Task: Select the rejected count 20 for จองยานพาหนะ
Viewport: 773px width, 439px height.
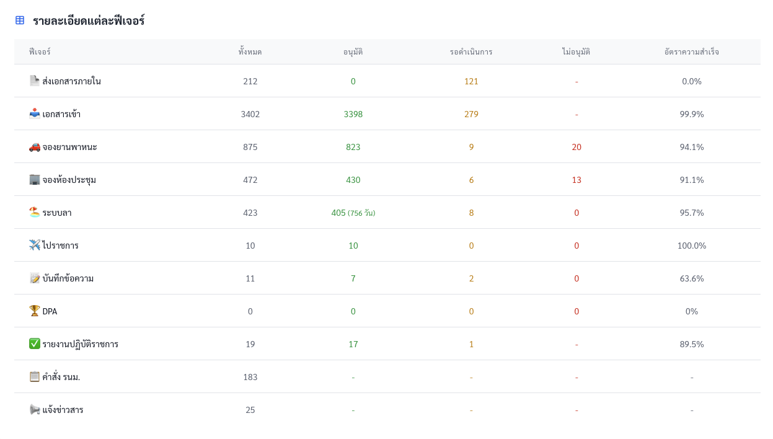Action: tap(576, 147)
